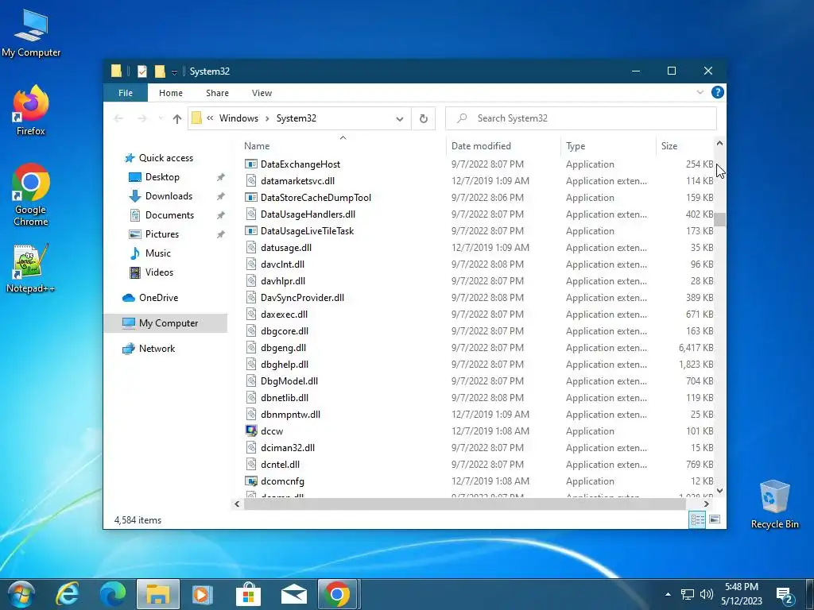Open My Computer desktop icon
Viewport: 814px width, 610px height.
(x=31, y=33)
